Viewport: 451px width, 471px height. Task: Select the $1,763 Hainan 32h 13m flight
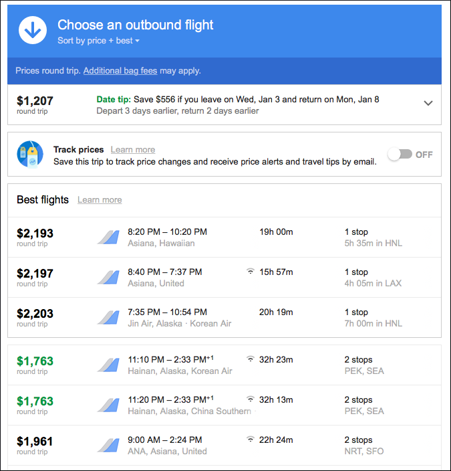point(224,405)
